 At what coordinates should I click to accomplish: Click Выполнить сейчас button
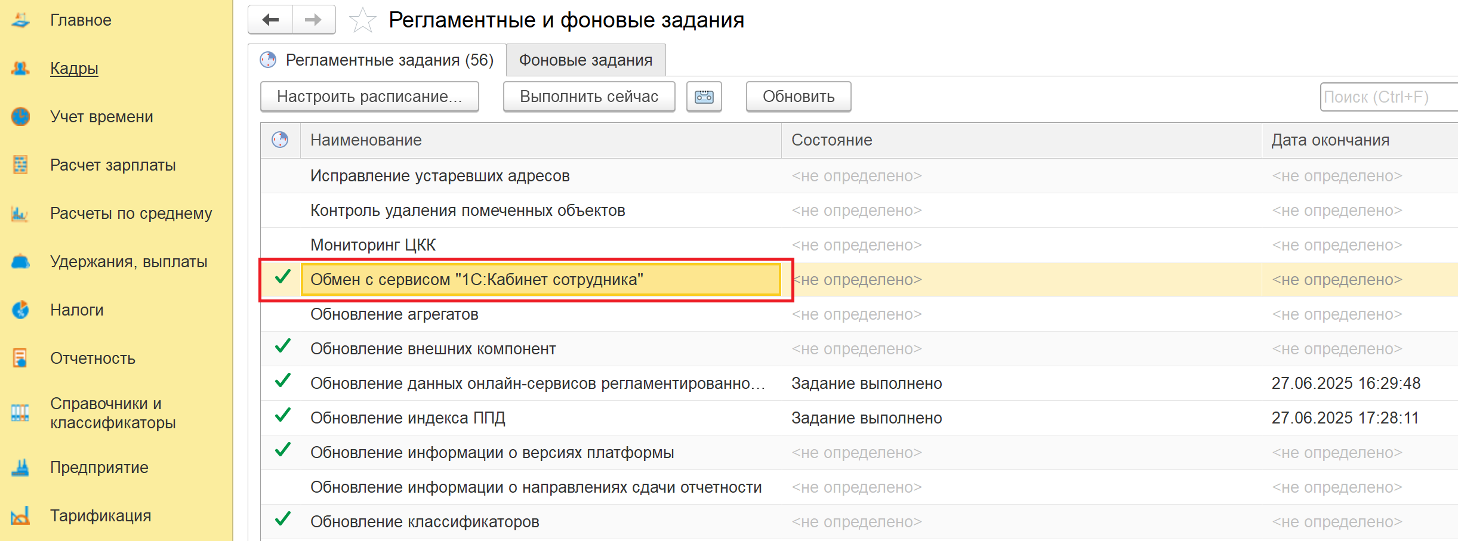tap(589, 97)
